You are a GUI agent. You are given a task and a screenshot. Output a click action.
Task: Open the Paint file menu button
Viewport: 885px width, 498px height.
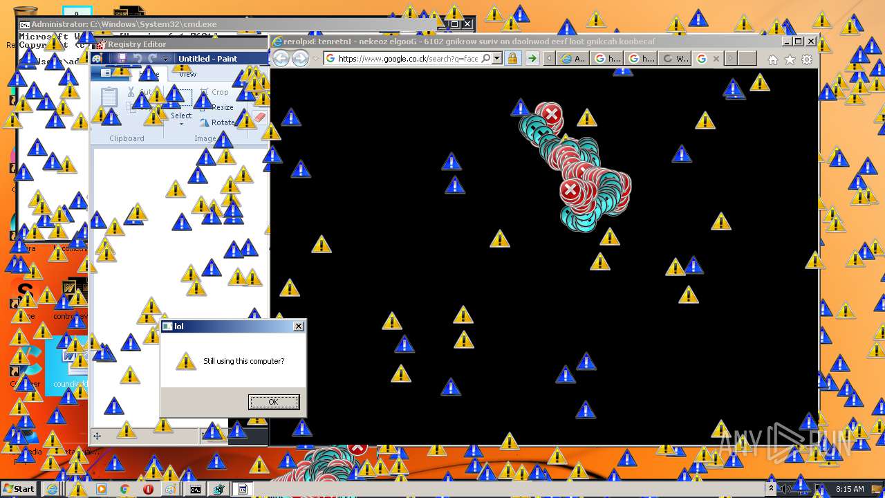tap(109, 73)
